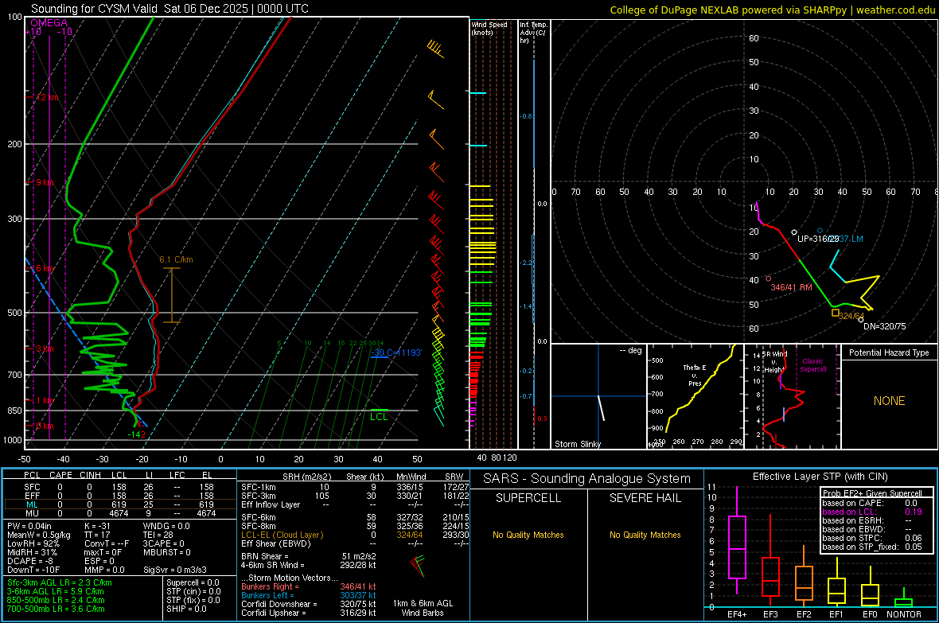The width and height of the screenshot is (939, 623).
Task: Click the 'Potential Hazard Type' header
Action: (889, 352)
